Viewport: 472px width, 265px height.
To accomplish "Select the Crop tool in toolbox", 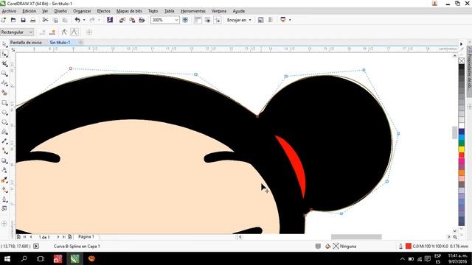I will coord(4,64).
